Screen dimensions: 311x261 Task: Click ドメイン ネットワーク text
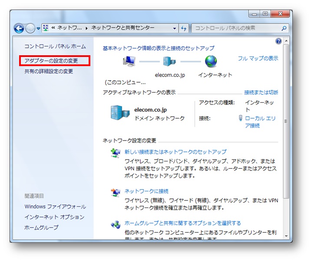point(159,118)
